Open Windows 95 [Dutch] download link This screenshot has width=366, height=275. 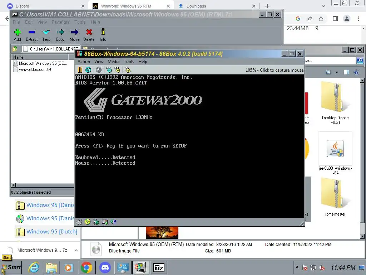click(51, 232)
